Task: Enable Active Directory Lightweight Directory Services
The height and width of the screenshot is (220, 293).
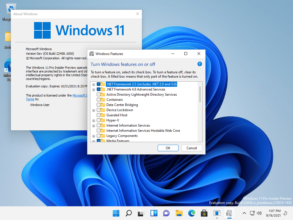Action: 98,95
